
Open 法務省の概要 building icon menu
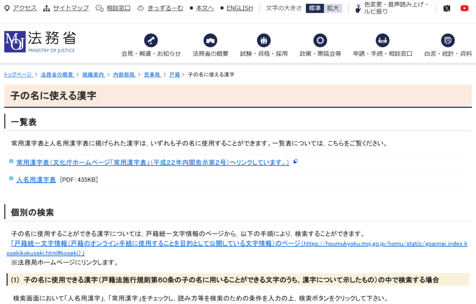[210, 41]
